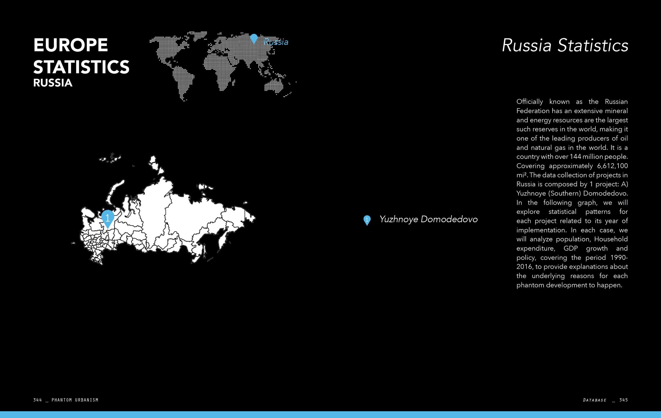This screenshot has height=418, width=661.
Task: Click the blue pin on world map
Action: [254, 38]
